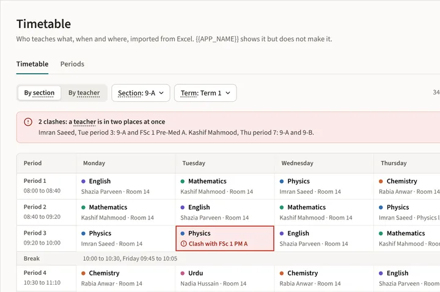Click the green dot beside Tuesday Period 1 Mathematics
The width and height of the screenshot is (440, 292).
(x=183, y=182)
